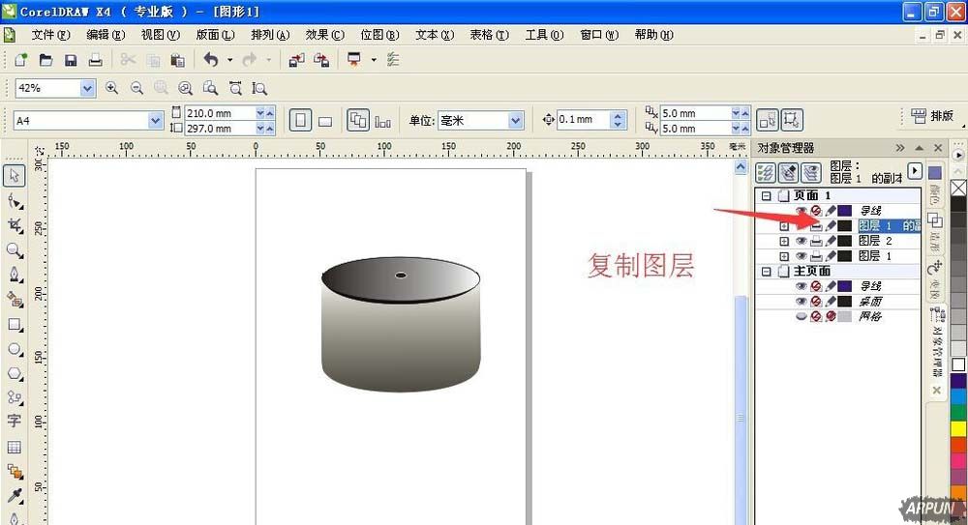Click the Zoom in magnifier icon
Image resolution: width=968 pixels, height=525 pixels.
coord(111,88)
